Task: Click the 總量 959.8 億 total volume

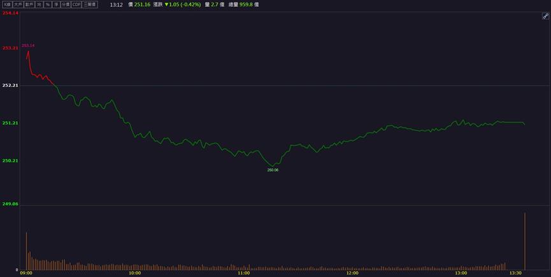Action: point(243,4)
